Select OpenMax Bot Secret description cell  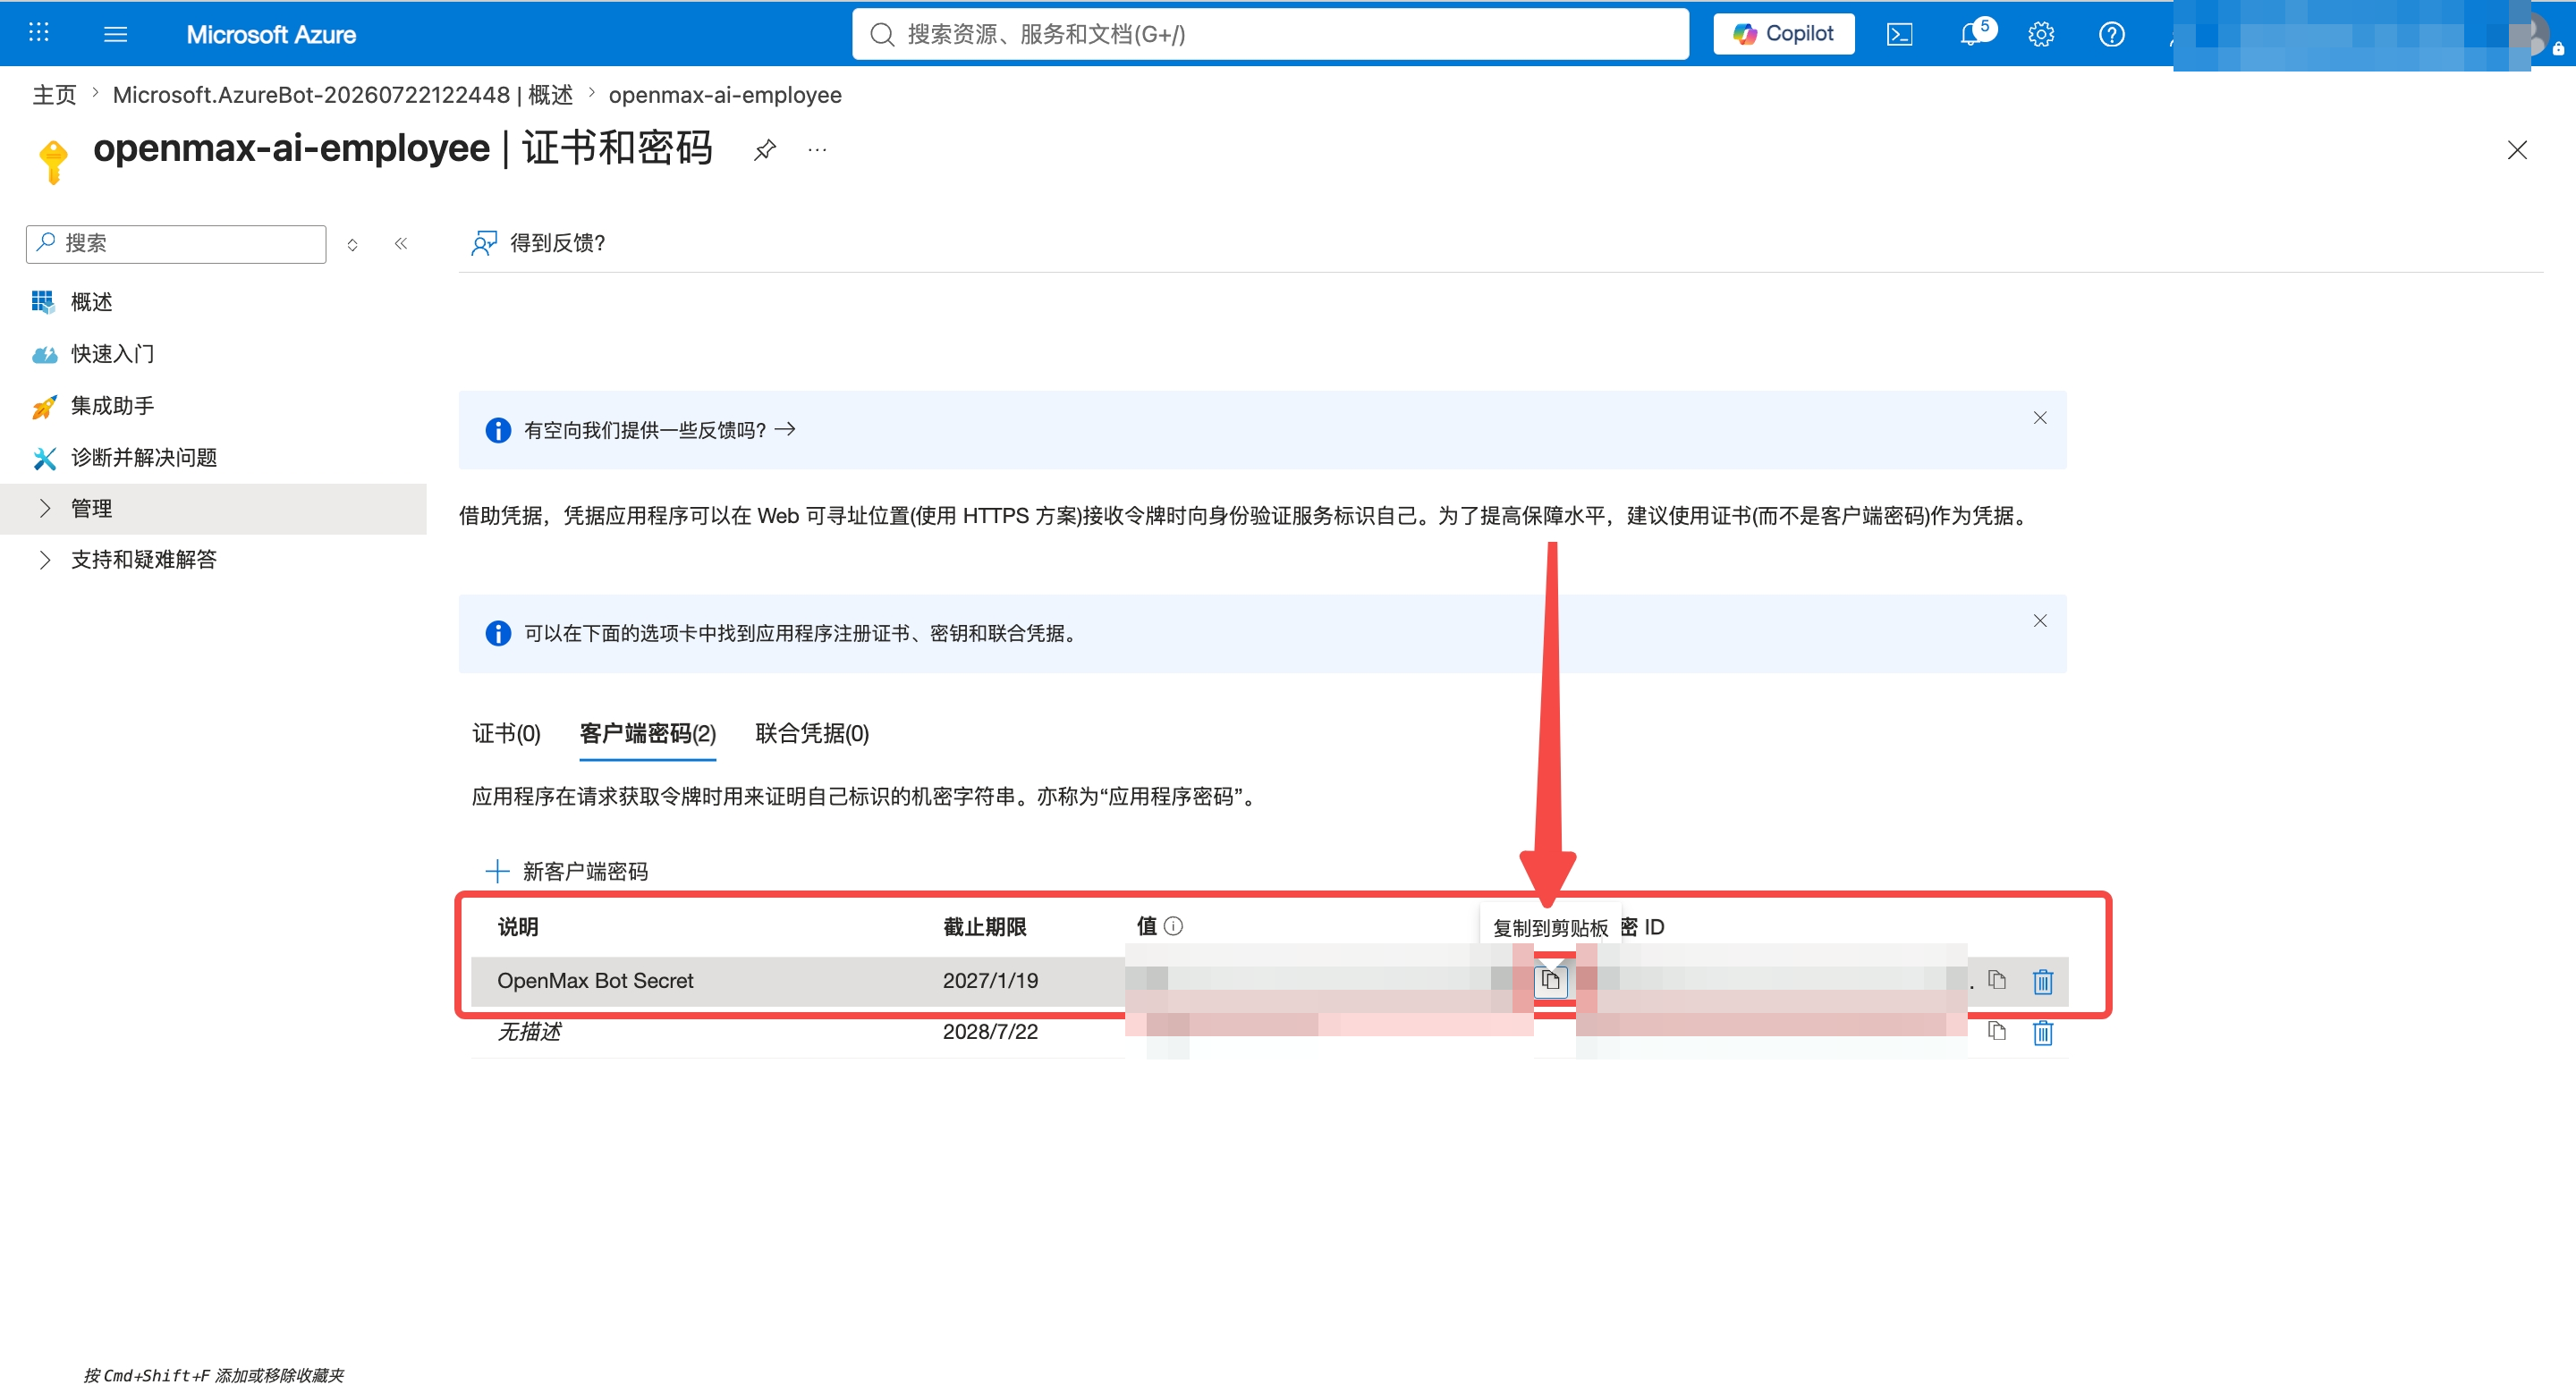tap(595, 980)
